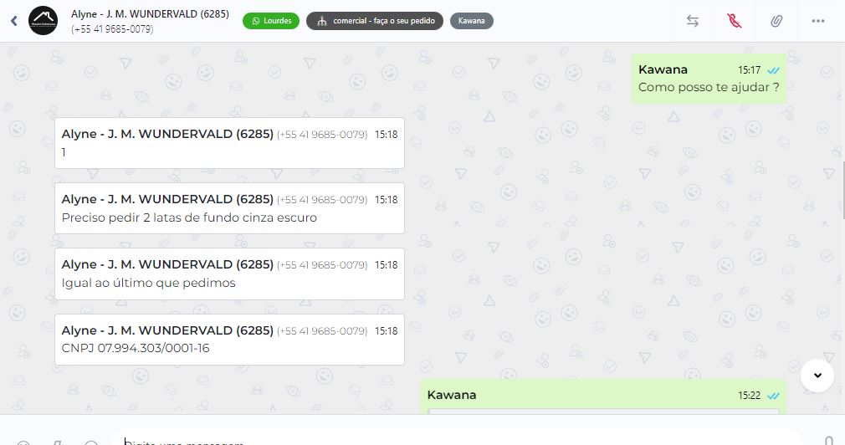Screen dimensions: 845x445
Task: Open the contact avatar picture
Action: click(x=44, y=21)
